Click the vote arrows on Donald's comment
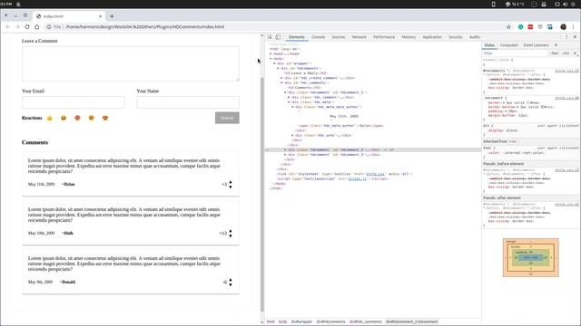This screenshot has width=581, height=326. pos(231,282)
